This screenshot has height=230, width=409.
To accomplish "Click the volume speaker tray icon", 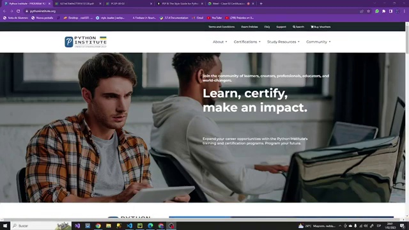I will pyautogui.click(x=366, y=226).
